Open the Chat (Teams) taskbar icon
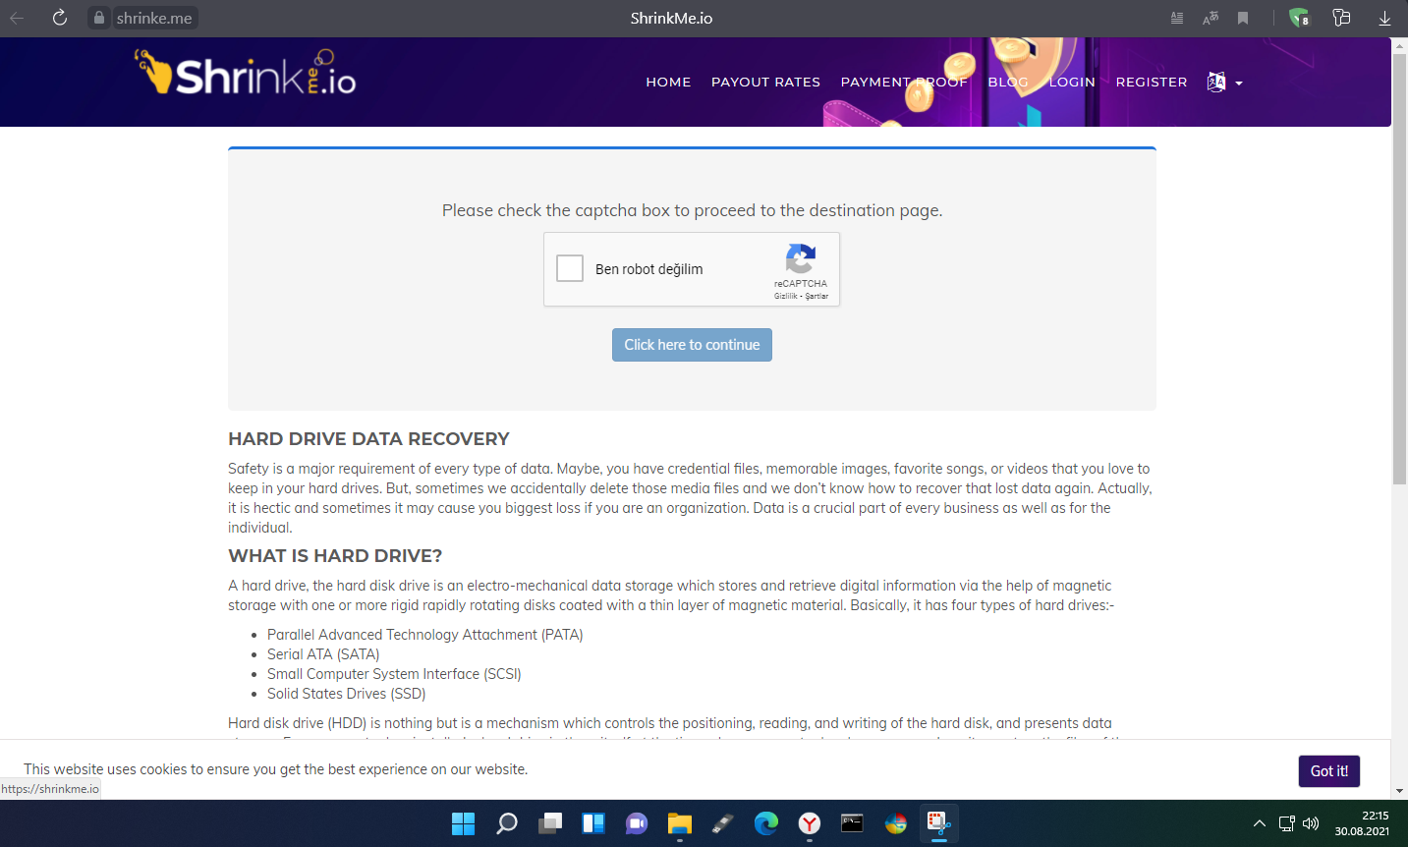The image size is (1408, 847). [636, 823]
